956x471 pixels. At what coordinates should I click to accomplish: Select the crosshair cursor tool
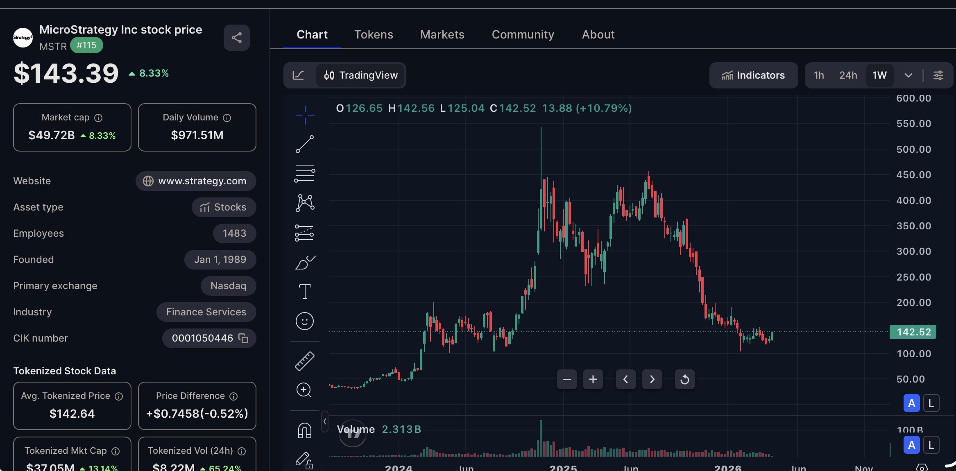(x=305, y=115)
